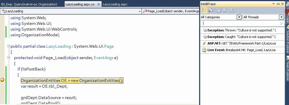Click System.Web.UI.Page base class text
This screenshot has height=105, width=289.
tap(94, 46)
